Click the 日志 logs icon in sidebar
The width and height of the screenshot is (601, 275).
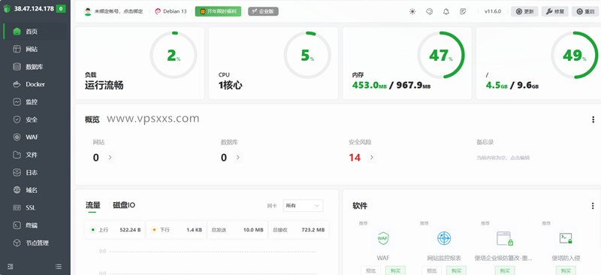pyautogui.click(x=17, y=173)
